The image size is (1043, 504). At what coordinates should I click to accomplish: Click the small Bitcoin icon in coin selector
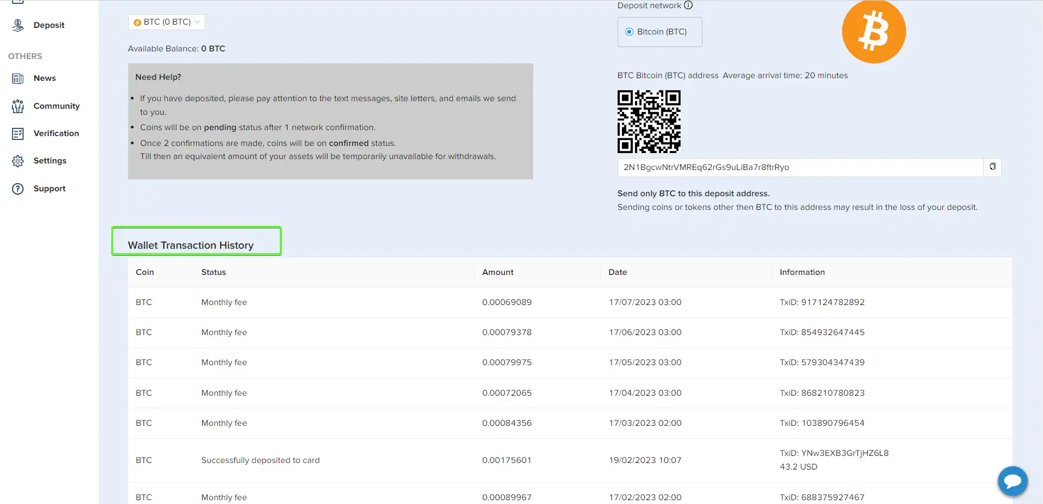(x=137, y=22)
